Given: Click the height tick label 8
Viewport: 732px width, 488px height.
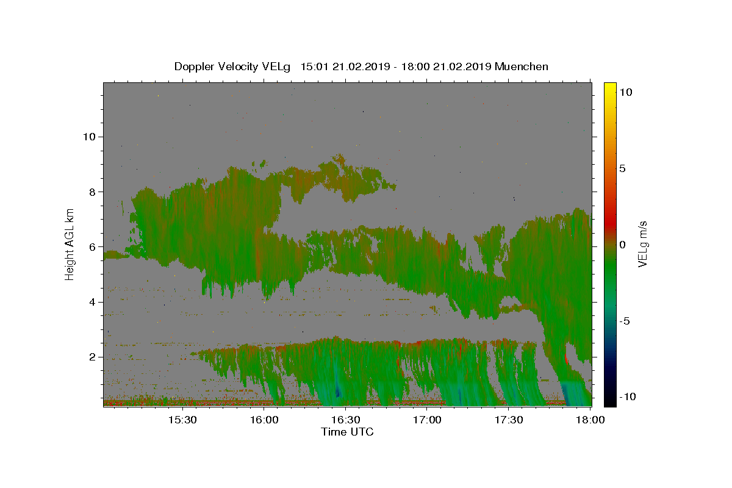Looking at the screenshot, I should click(x=92, y=192).
